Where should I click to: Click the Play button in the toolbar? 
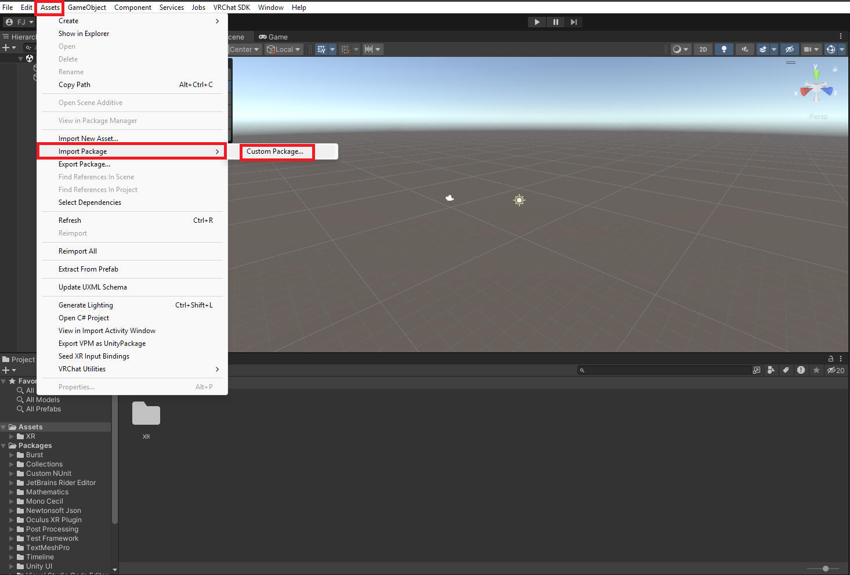[537, 22]
